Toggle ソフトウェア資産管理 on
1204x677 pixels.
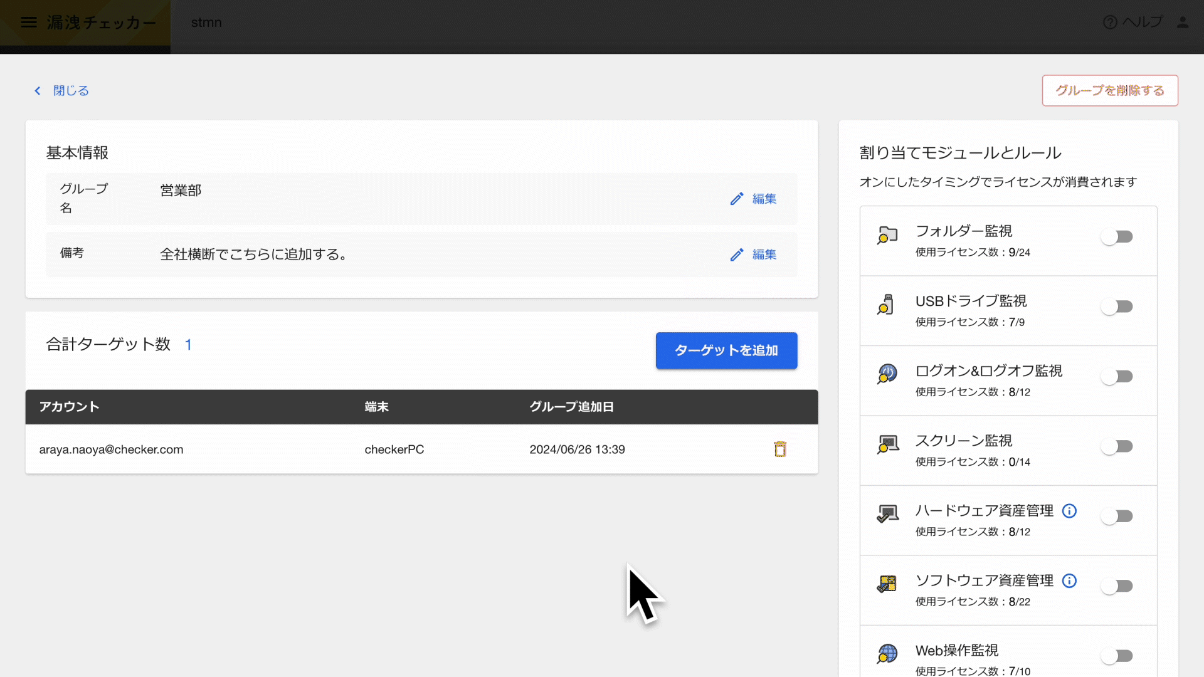click(1117, 586)
